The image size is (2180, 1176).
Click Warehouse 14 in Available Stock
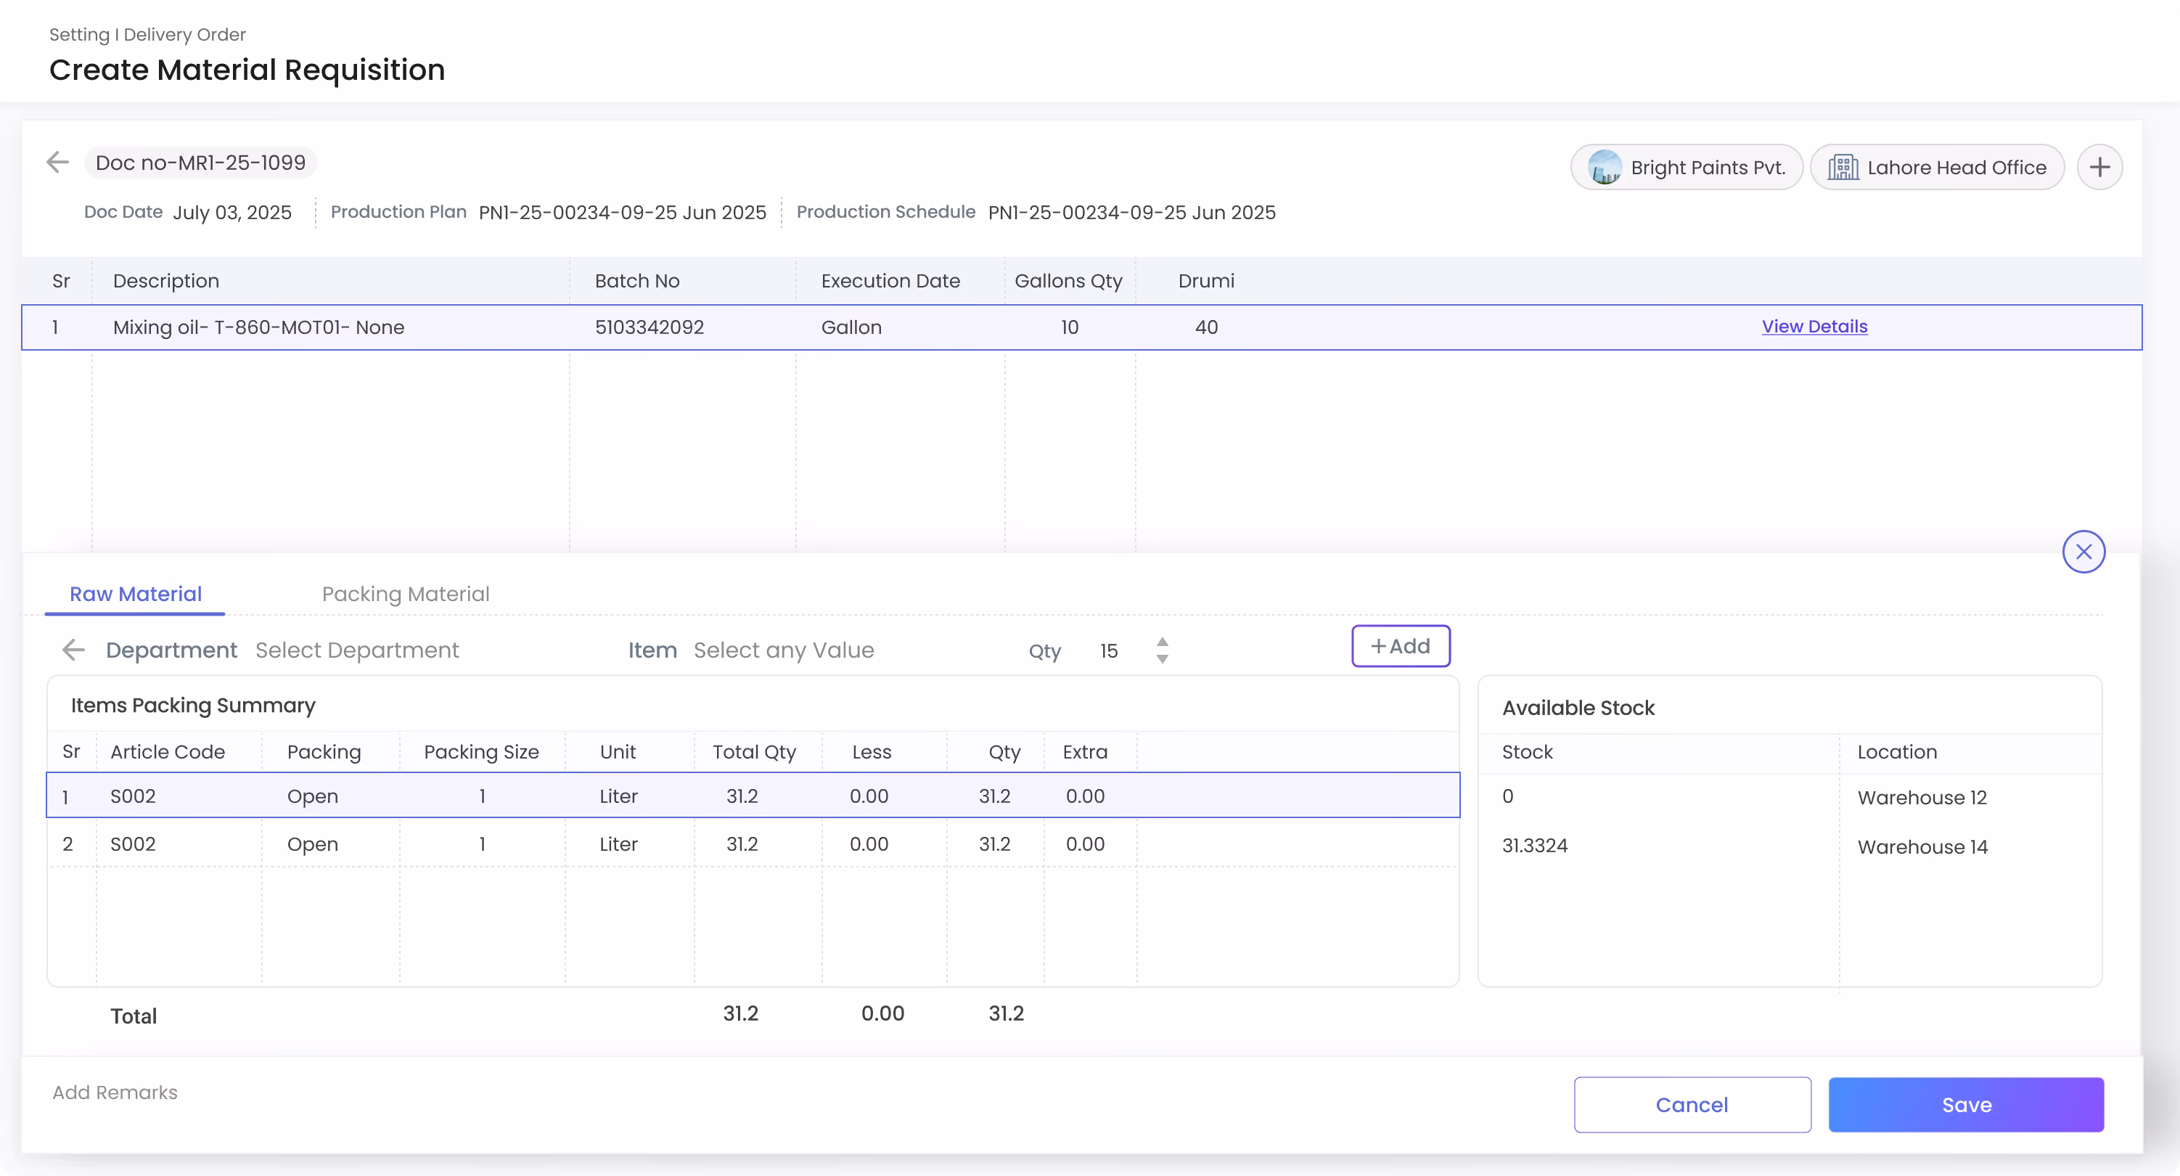1922,846
